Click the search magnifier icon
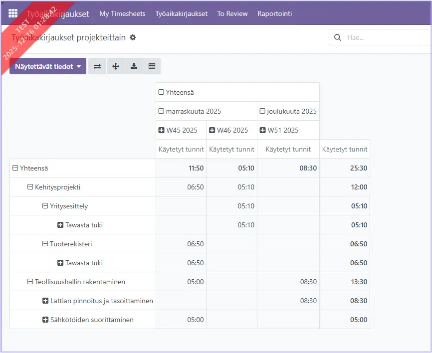This screenshot has height=353, width=432. tap(338, 37)
